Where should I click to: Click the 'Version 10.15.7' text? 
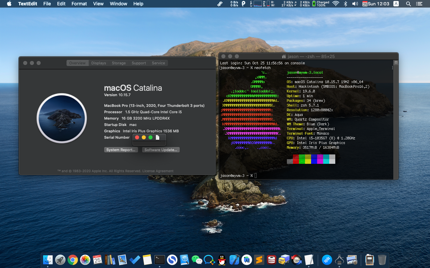click(117, 95)
